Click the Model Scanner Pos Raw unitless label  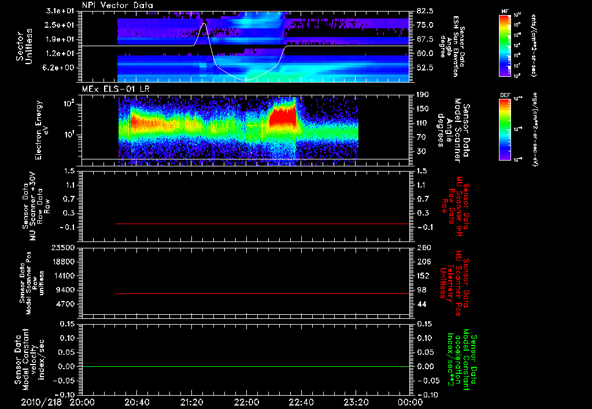coord(31,283)
